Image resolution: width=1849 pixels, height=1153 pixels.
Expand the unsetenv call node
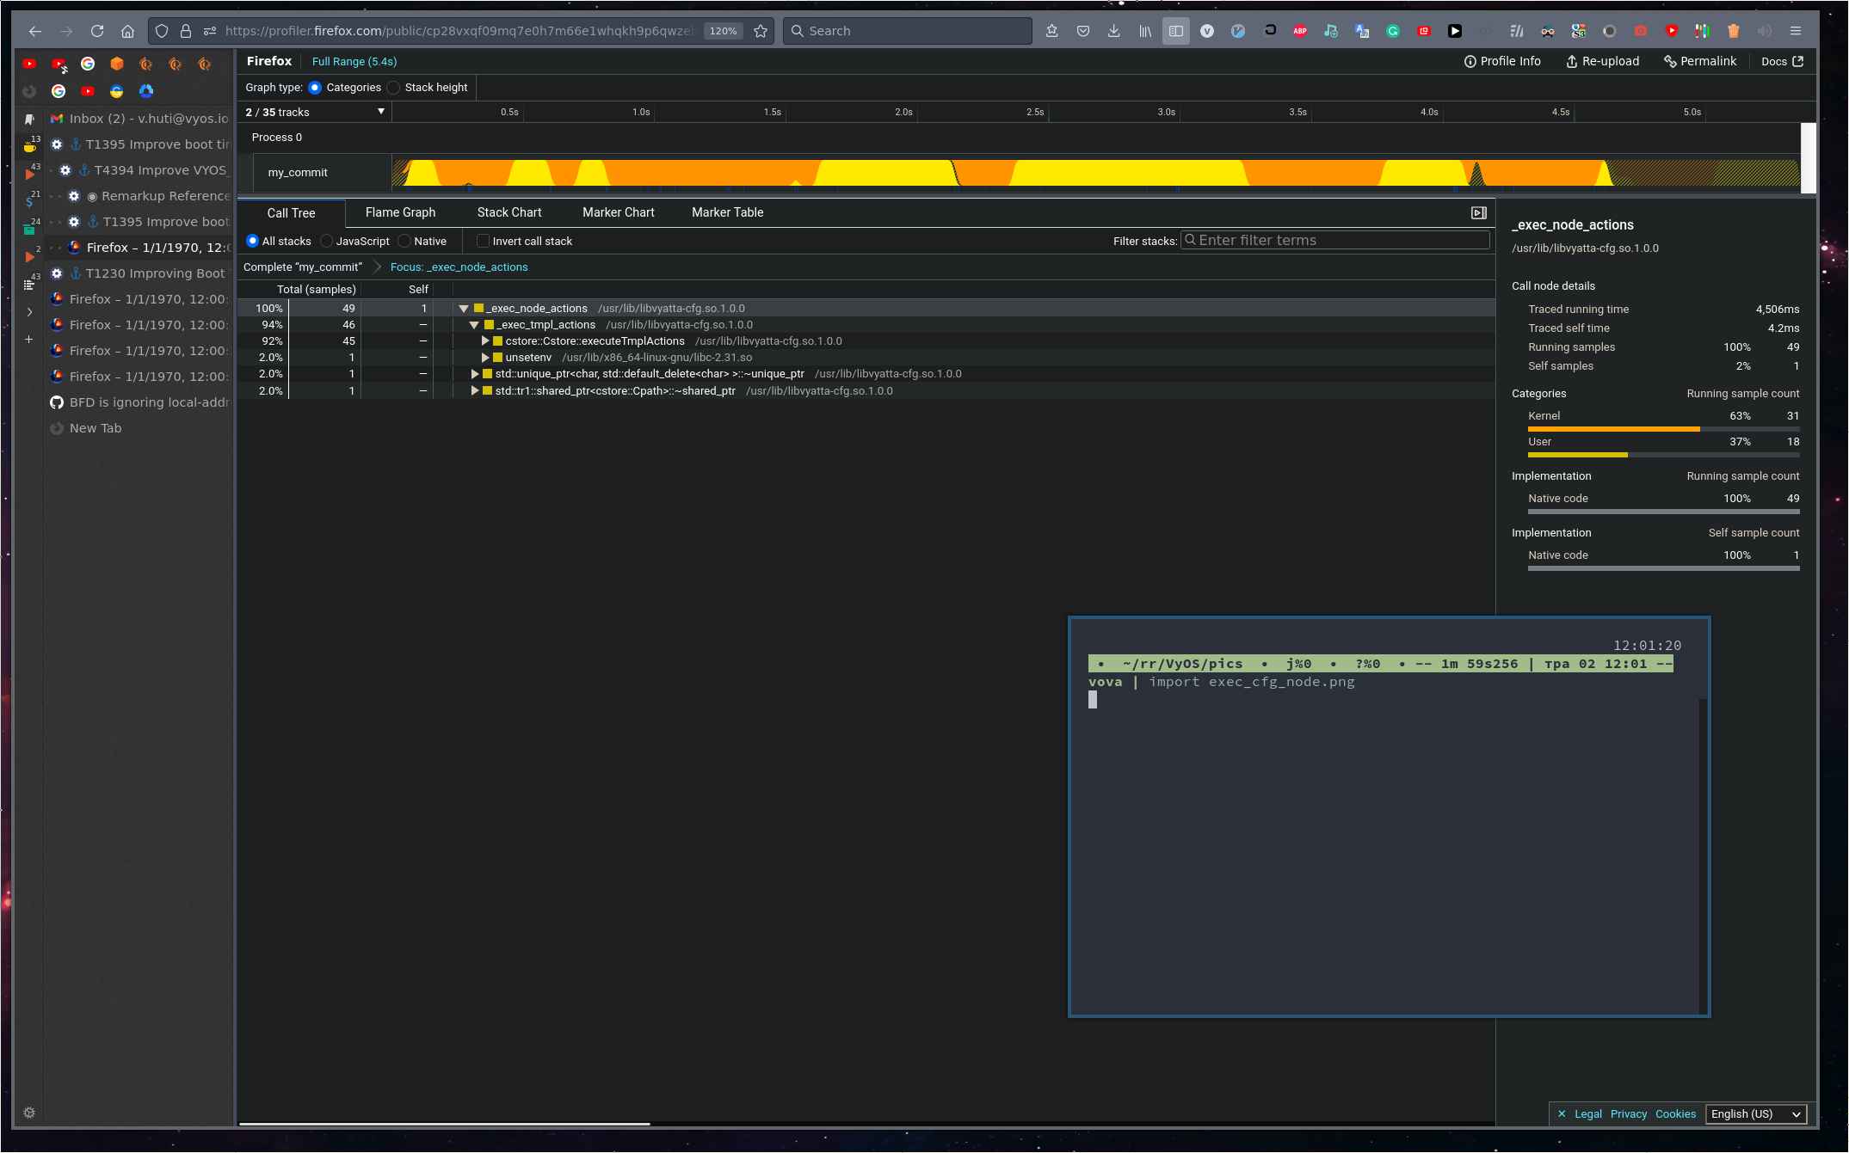[x=485, y=358]
